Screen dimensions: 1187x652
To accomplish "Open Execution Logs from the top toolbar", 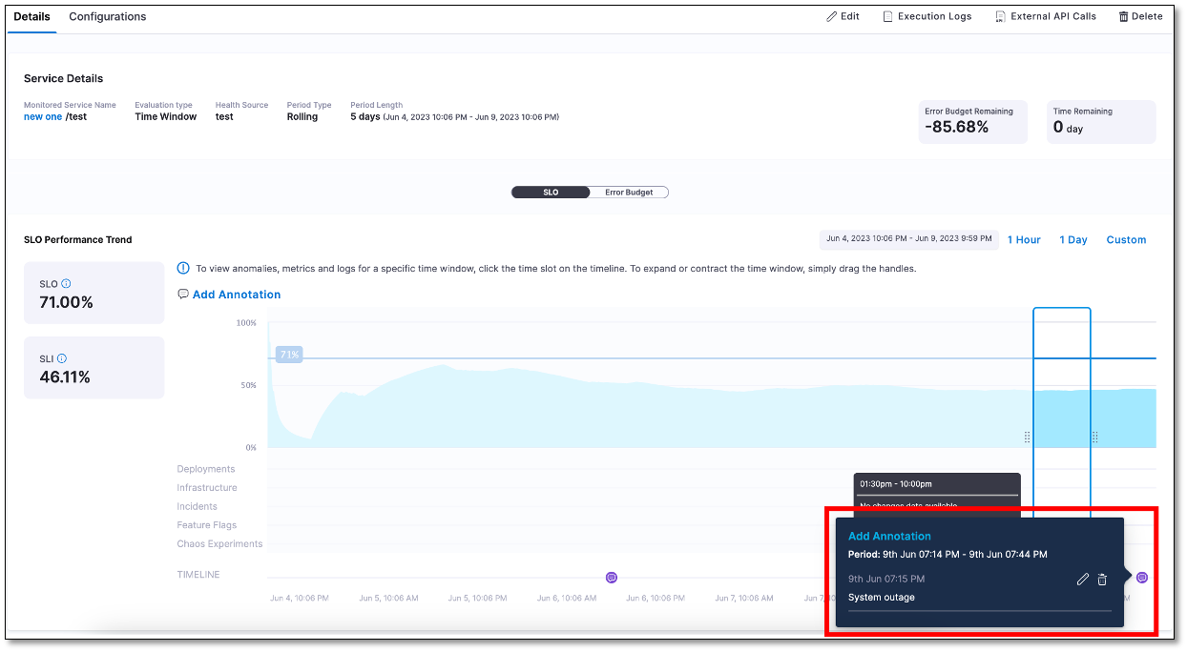I will click(887, 16).
